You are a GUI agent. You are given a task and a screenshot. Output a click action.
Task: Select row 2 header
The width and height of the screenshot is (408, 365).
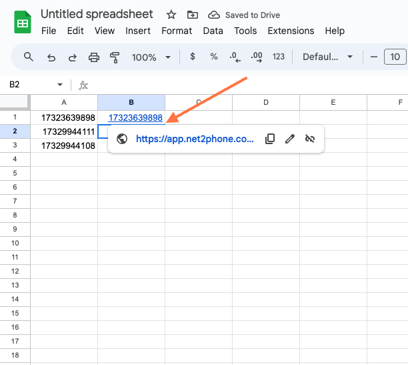pos(15,131)
